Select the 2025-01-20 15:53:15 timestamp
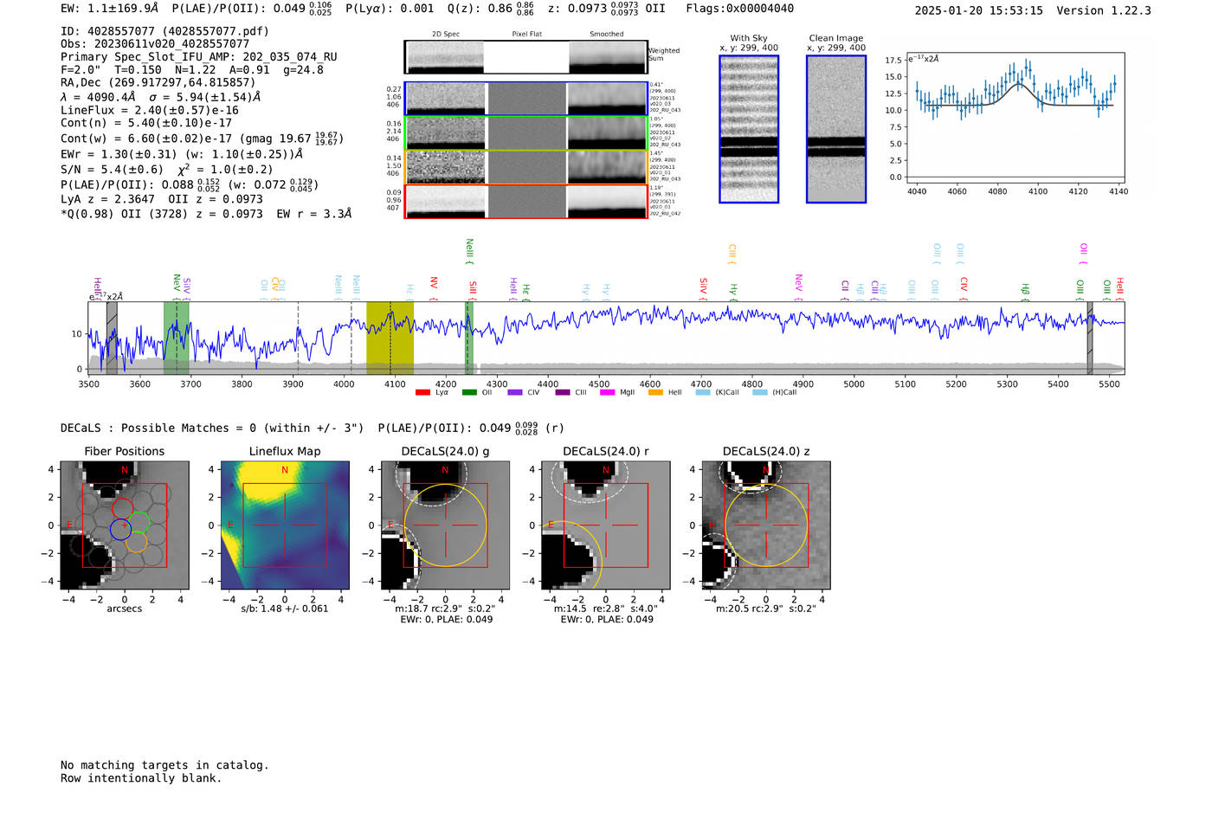This screenshot has height=825, width=1212. 979,10
